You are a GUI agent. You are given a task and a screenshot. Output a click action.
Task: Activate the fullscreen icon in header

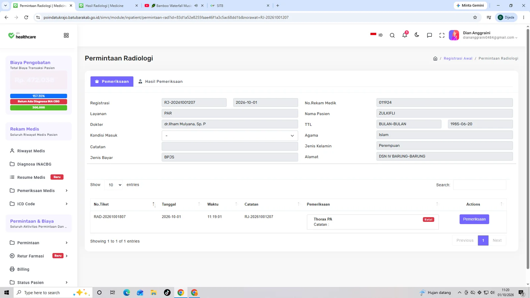(442, 35)
